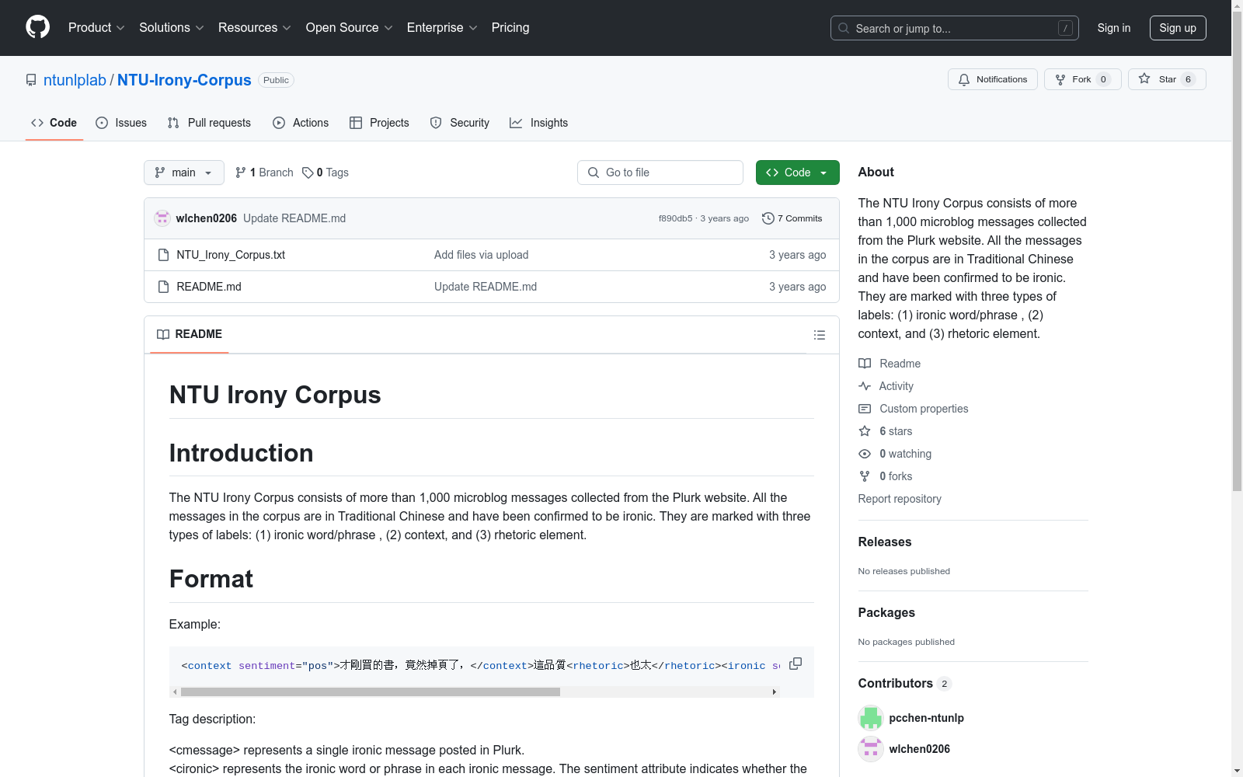Expand the Solutions menu
The height and width of the screenshot is (777, 1243).
pos(172,28)
